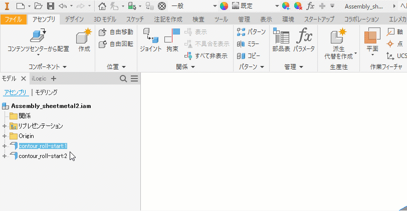Click the fx parameters icon in quick access bar
407x211 pixels.
point(310,5)
